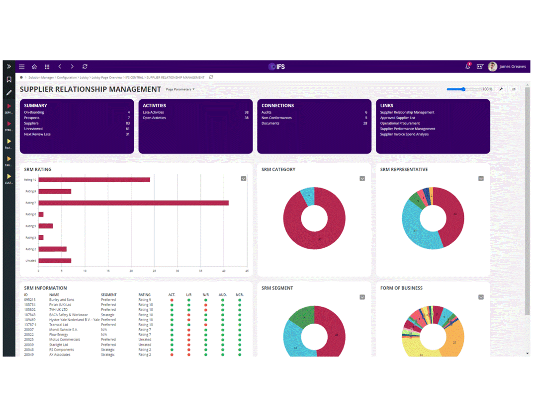Open the SRM Rating chart options dropdown
Screen dimensions: 533x417
point(244,179)
